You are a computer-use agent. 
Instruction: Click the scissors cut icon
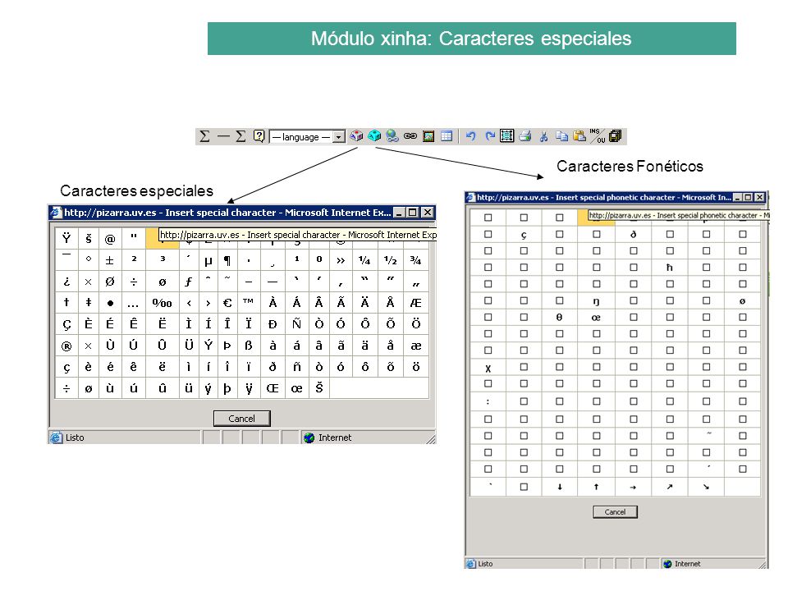click(543, 136)
